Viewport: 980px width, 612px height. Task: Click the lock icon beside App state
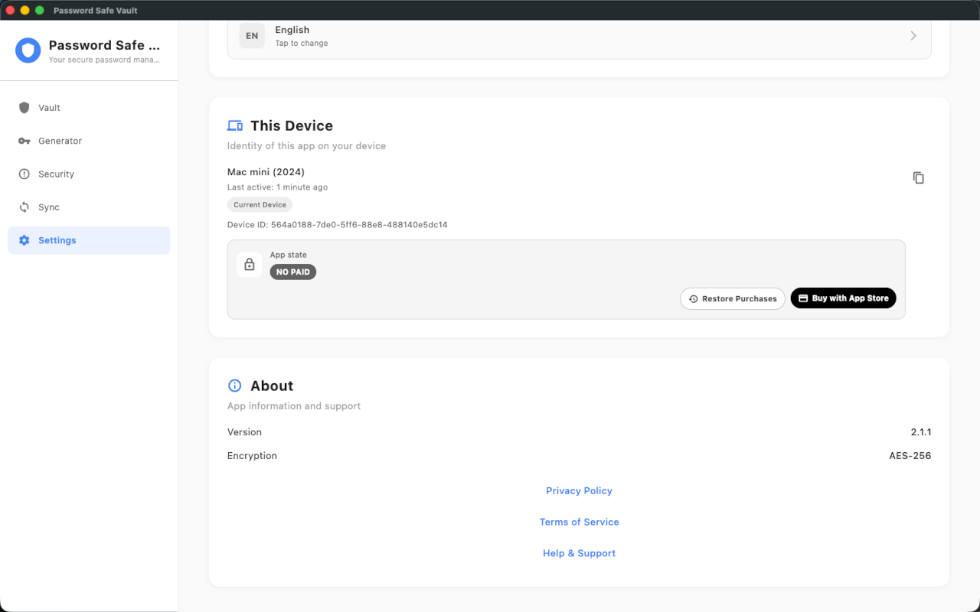tap(250, 265)
